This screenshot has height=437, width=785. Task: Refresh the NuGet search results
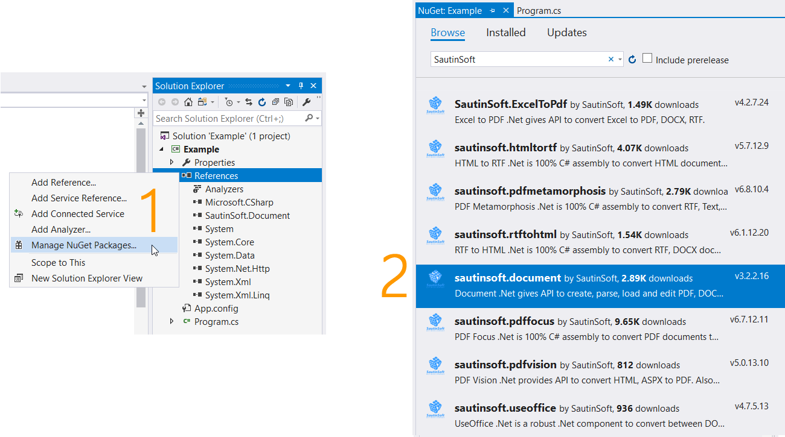tap(632, 60)
